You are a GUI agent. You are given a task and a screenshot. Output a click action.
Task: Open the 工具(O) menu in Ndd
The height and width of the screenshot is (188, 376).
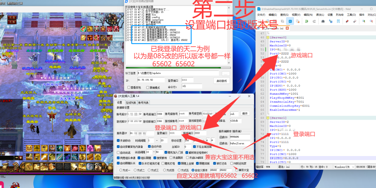351,15
